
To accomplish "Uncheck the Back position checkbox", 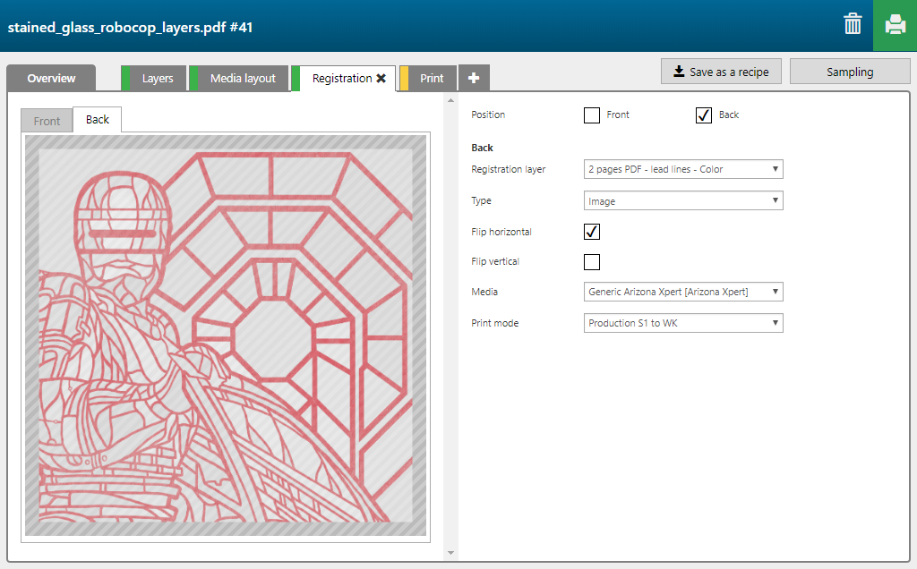I will [704, 115].
